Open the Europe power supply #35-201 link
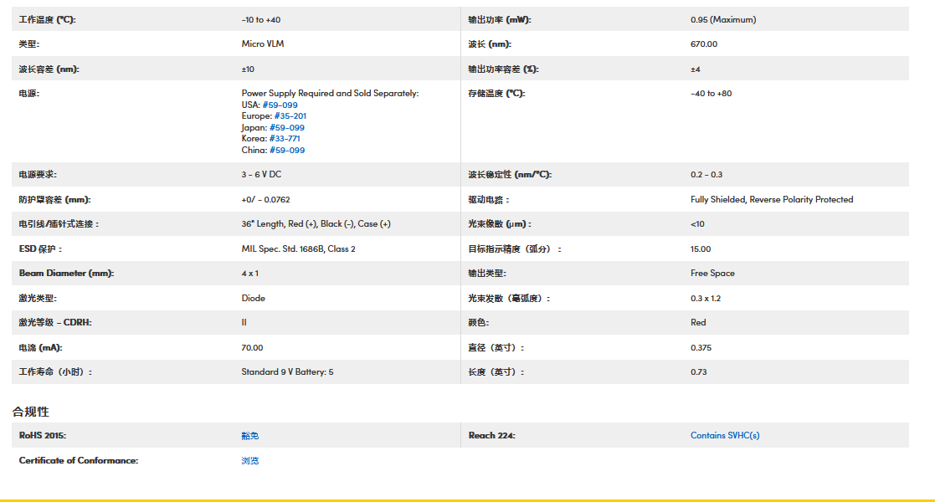The image size is (935, 502). (288, 116)
